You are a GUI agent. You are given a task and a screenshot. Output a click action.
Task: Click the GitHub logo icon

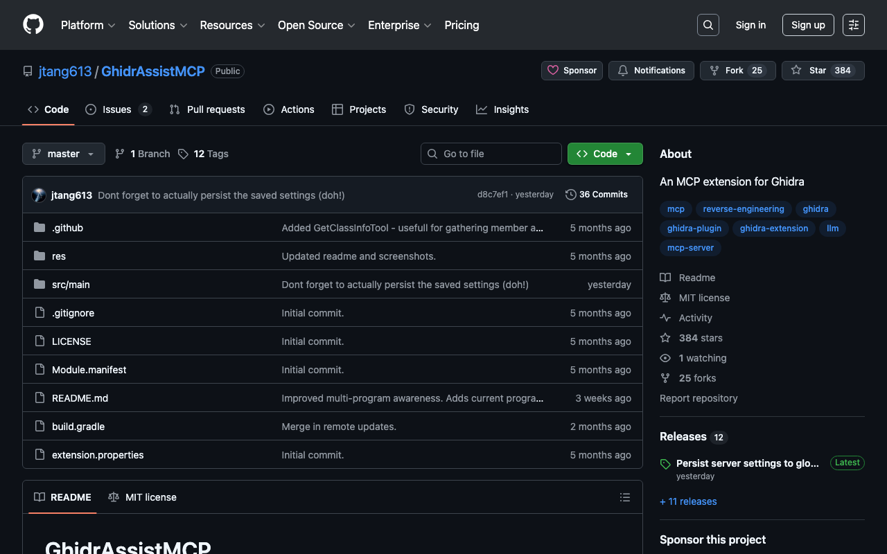[33, 25]
